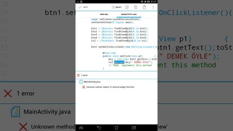Viewport: 233px width, 131px height.
Task: Click the highlighted 'settext' word in code
Action: click(119, 62)
